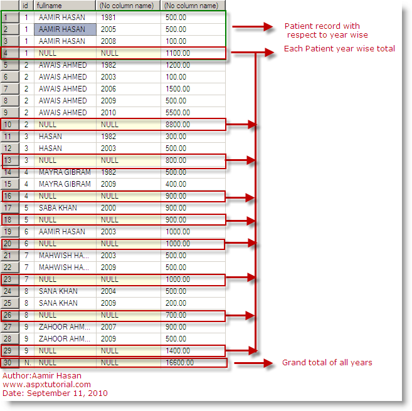Click the year cell 2008

point(129,41)
